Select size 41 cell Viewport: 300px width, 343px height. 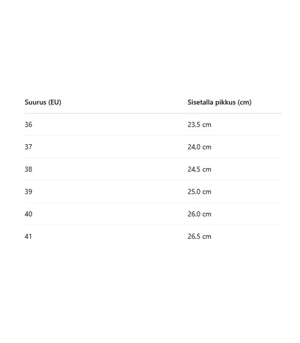[28, 236]
